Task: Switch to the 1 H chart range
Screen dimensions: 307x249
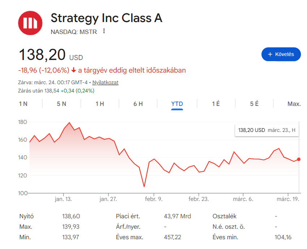Action: tap(100, 104)
